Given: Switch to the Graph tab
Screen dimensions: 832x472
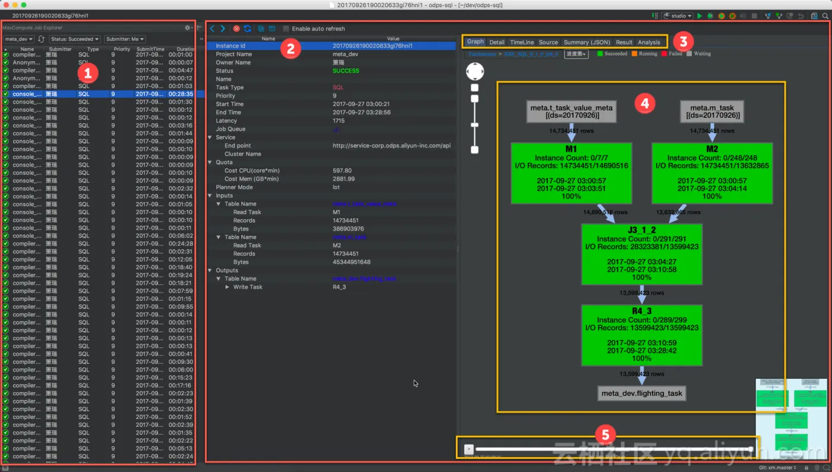Looking at the screenshot, I should tap(475, 42).
